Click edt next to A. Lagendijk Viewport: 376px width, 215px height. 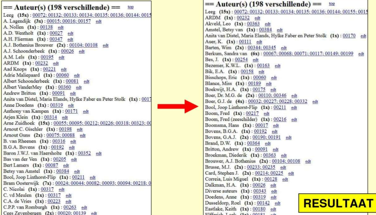99,22
